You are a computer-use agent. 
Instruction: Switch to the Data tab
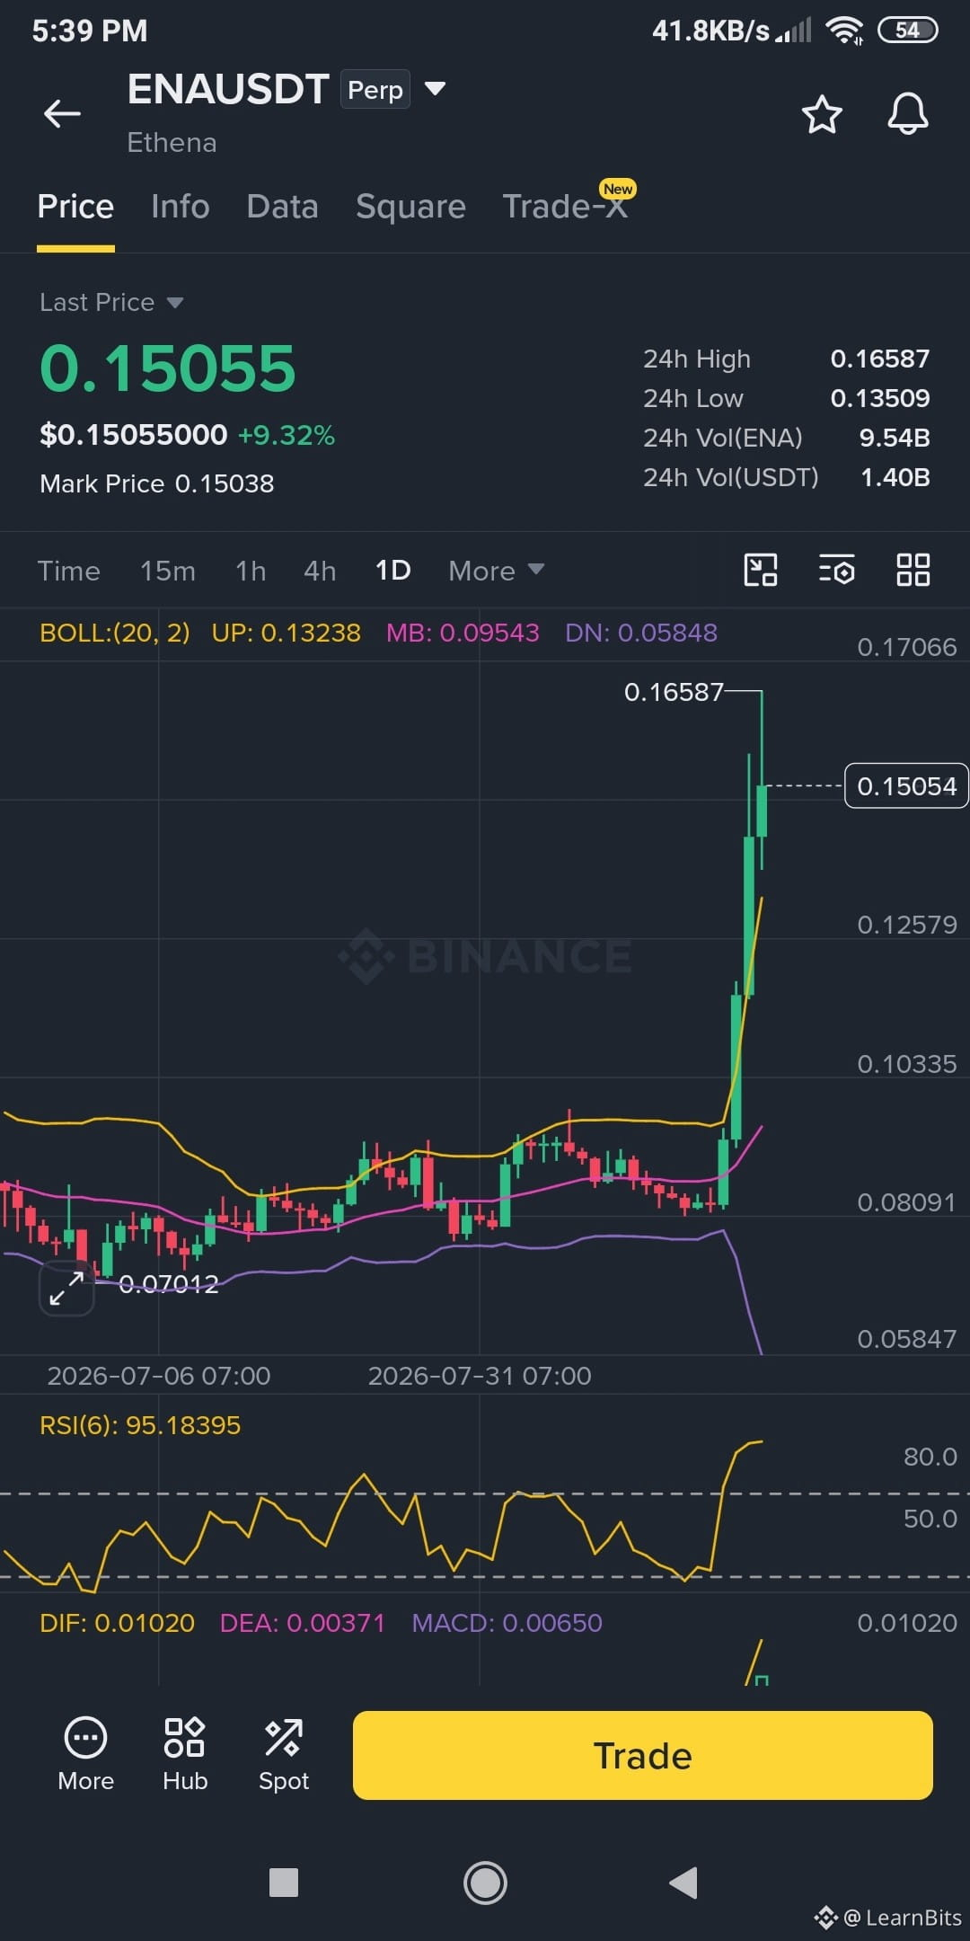[282, 207]
